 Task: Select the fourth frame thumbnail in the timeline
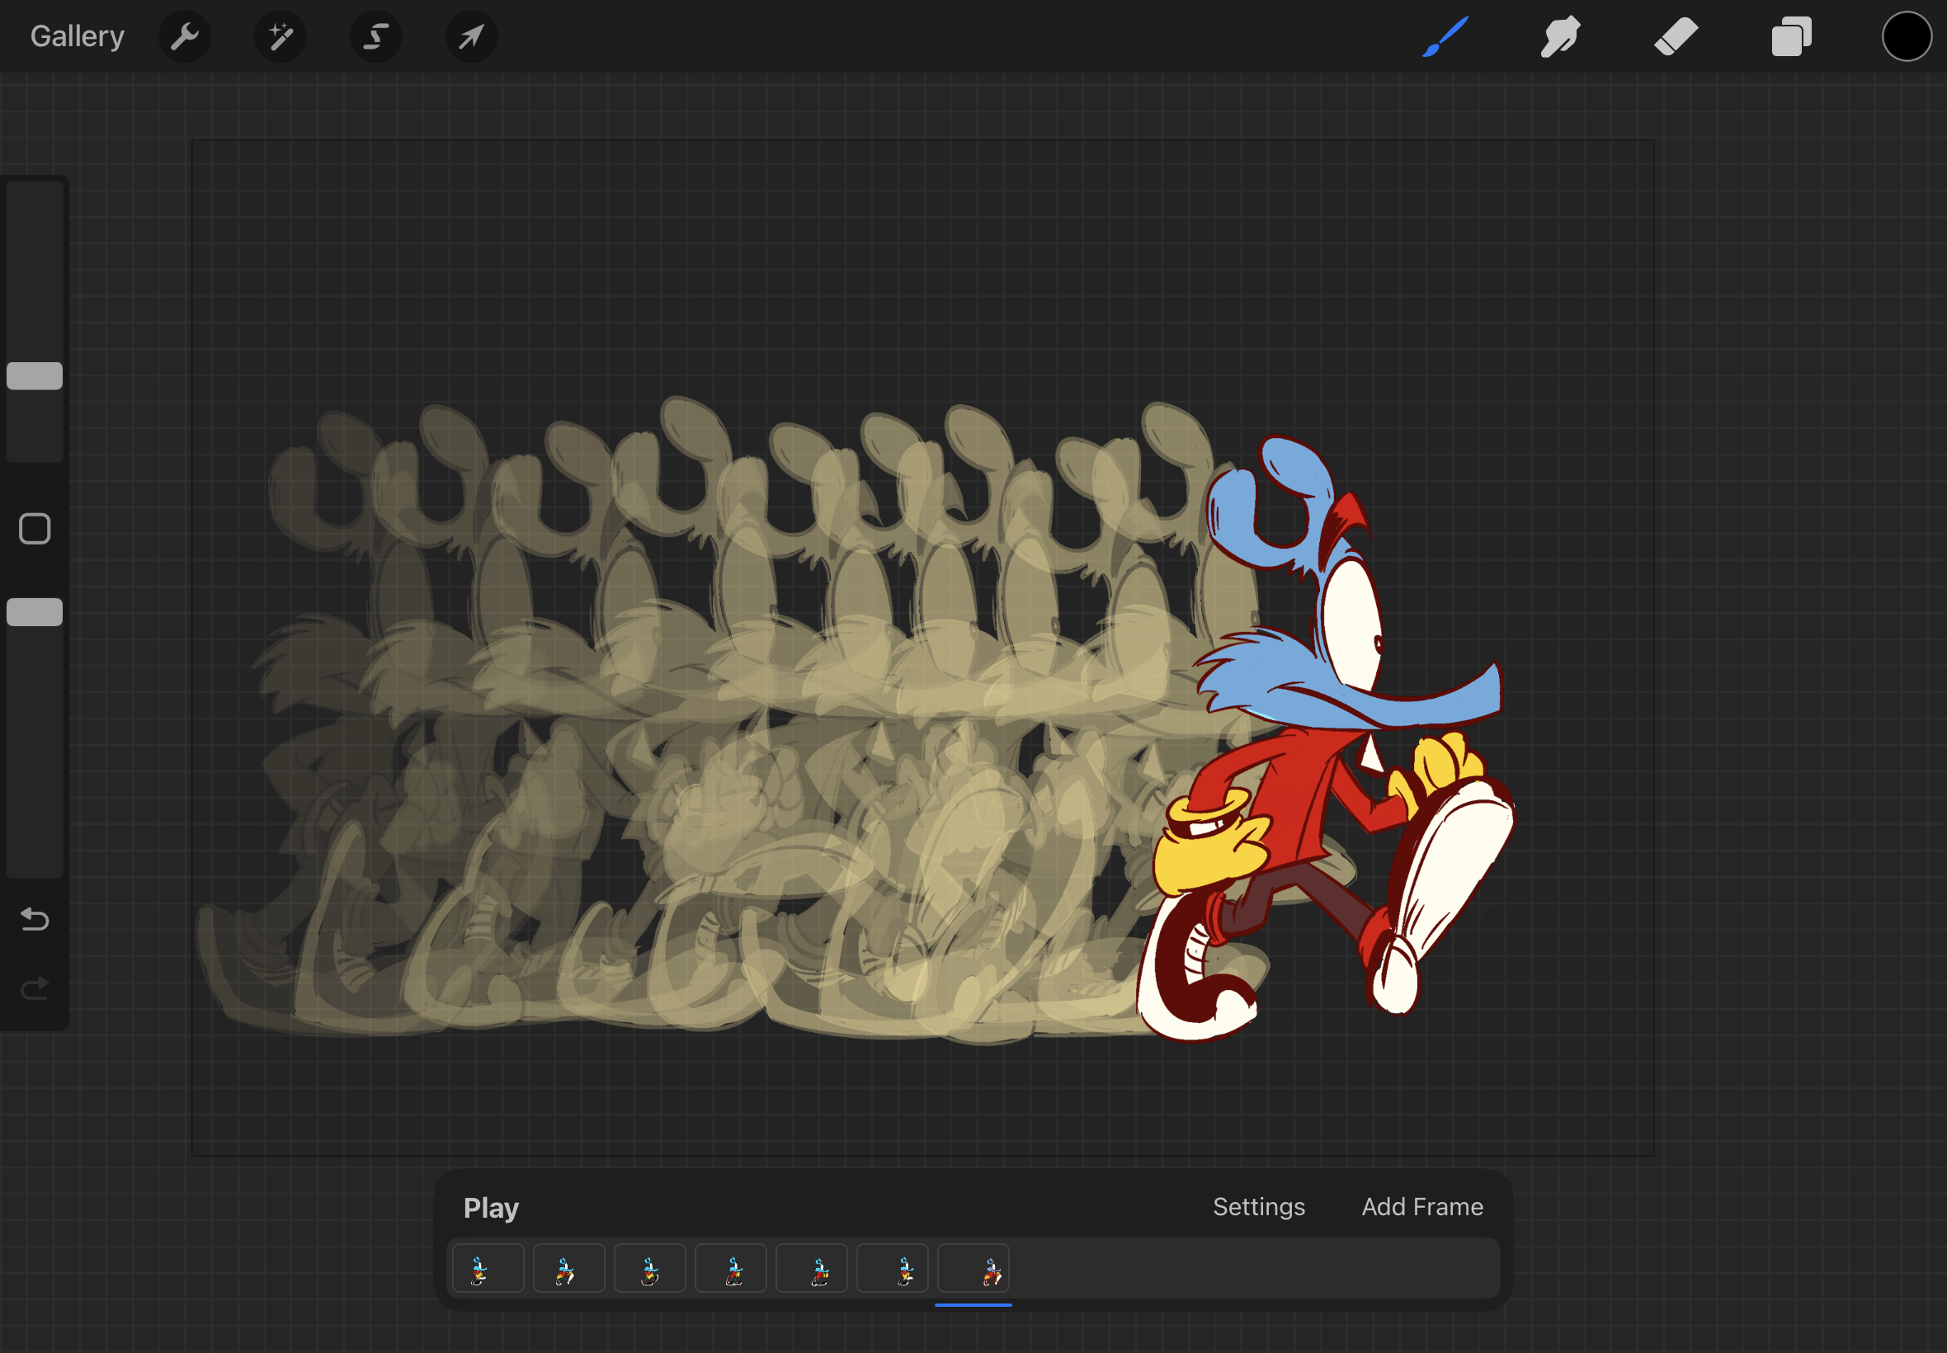731,1268
